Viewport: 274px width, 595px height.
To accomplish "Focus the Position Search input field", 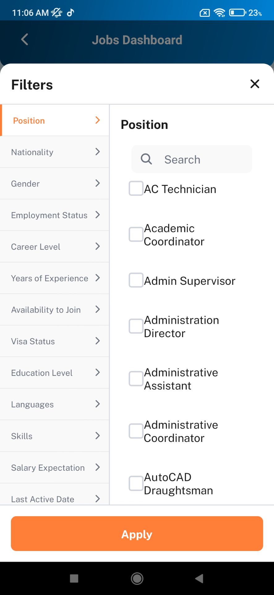I will click(x=192, y=159).
